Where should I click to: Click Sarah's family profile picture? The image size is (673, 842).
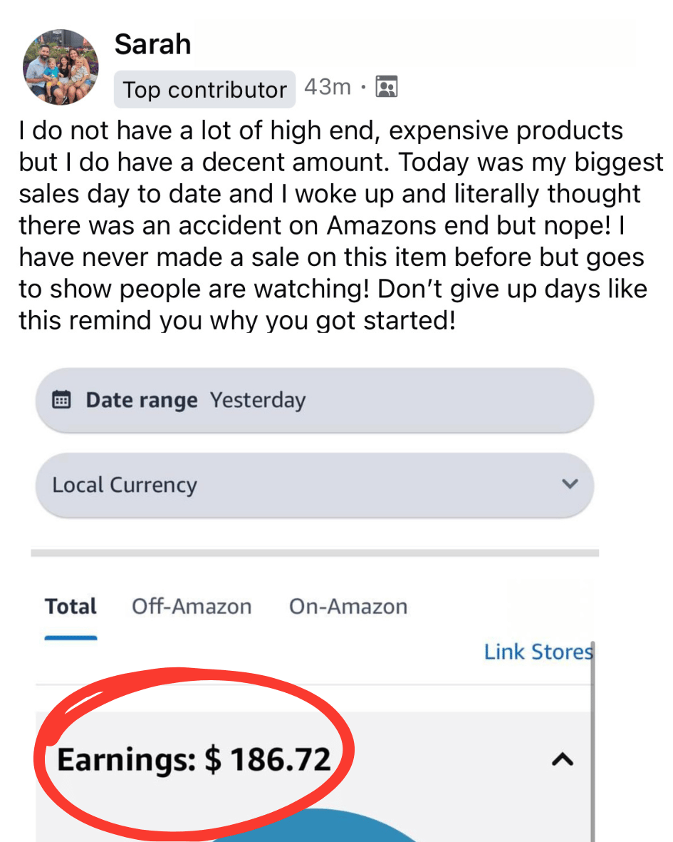point(60,67)
